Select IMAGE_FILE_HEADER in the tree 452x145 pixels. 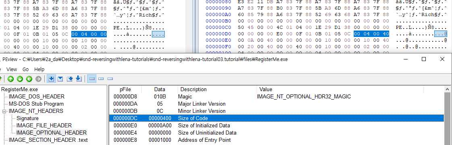[x=44, y=125]
